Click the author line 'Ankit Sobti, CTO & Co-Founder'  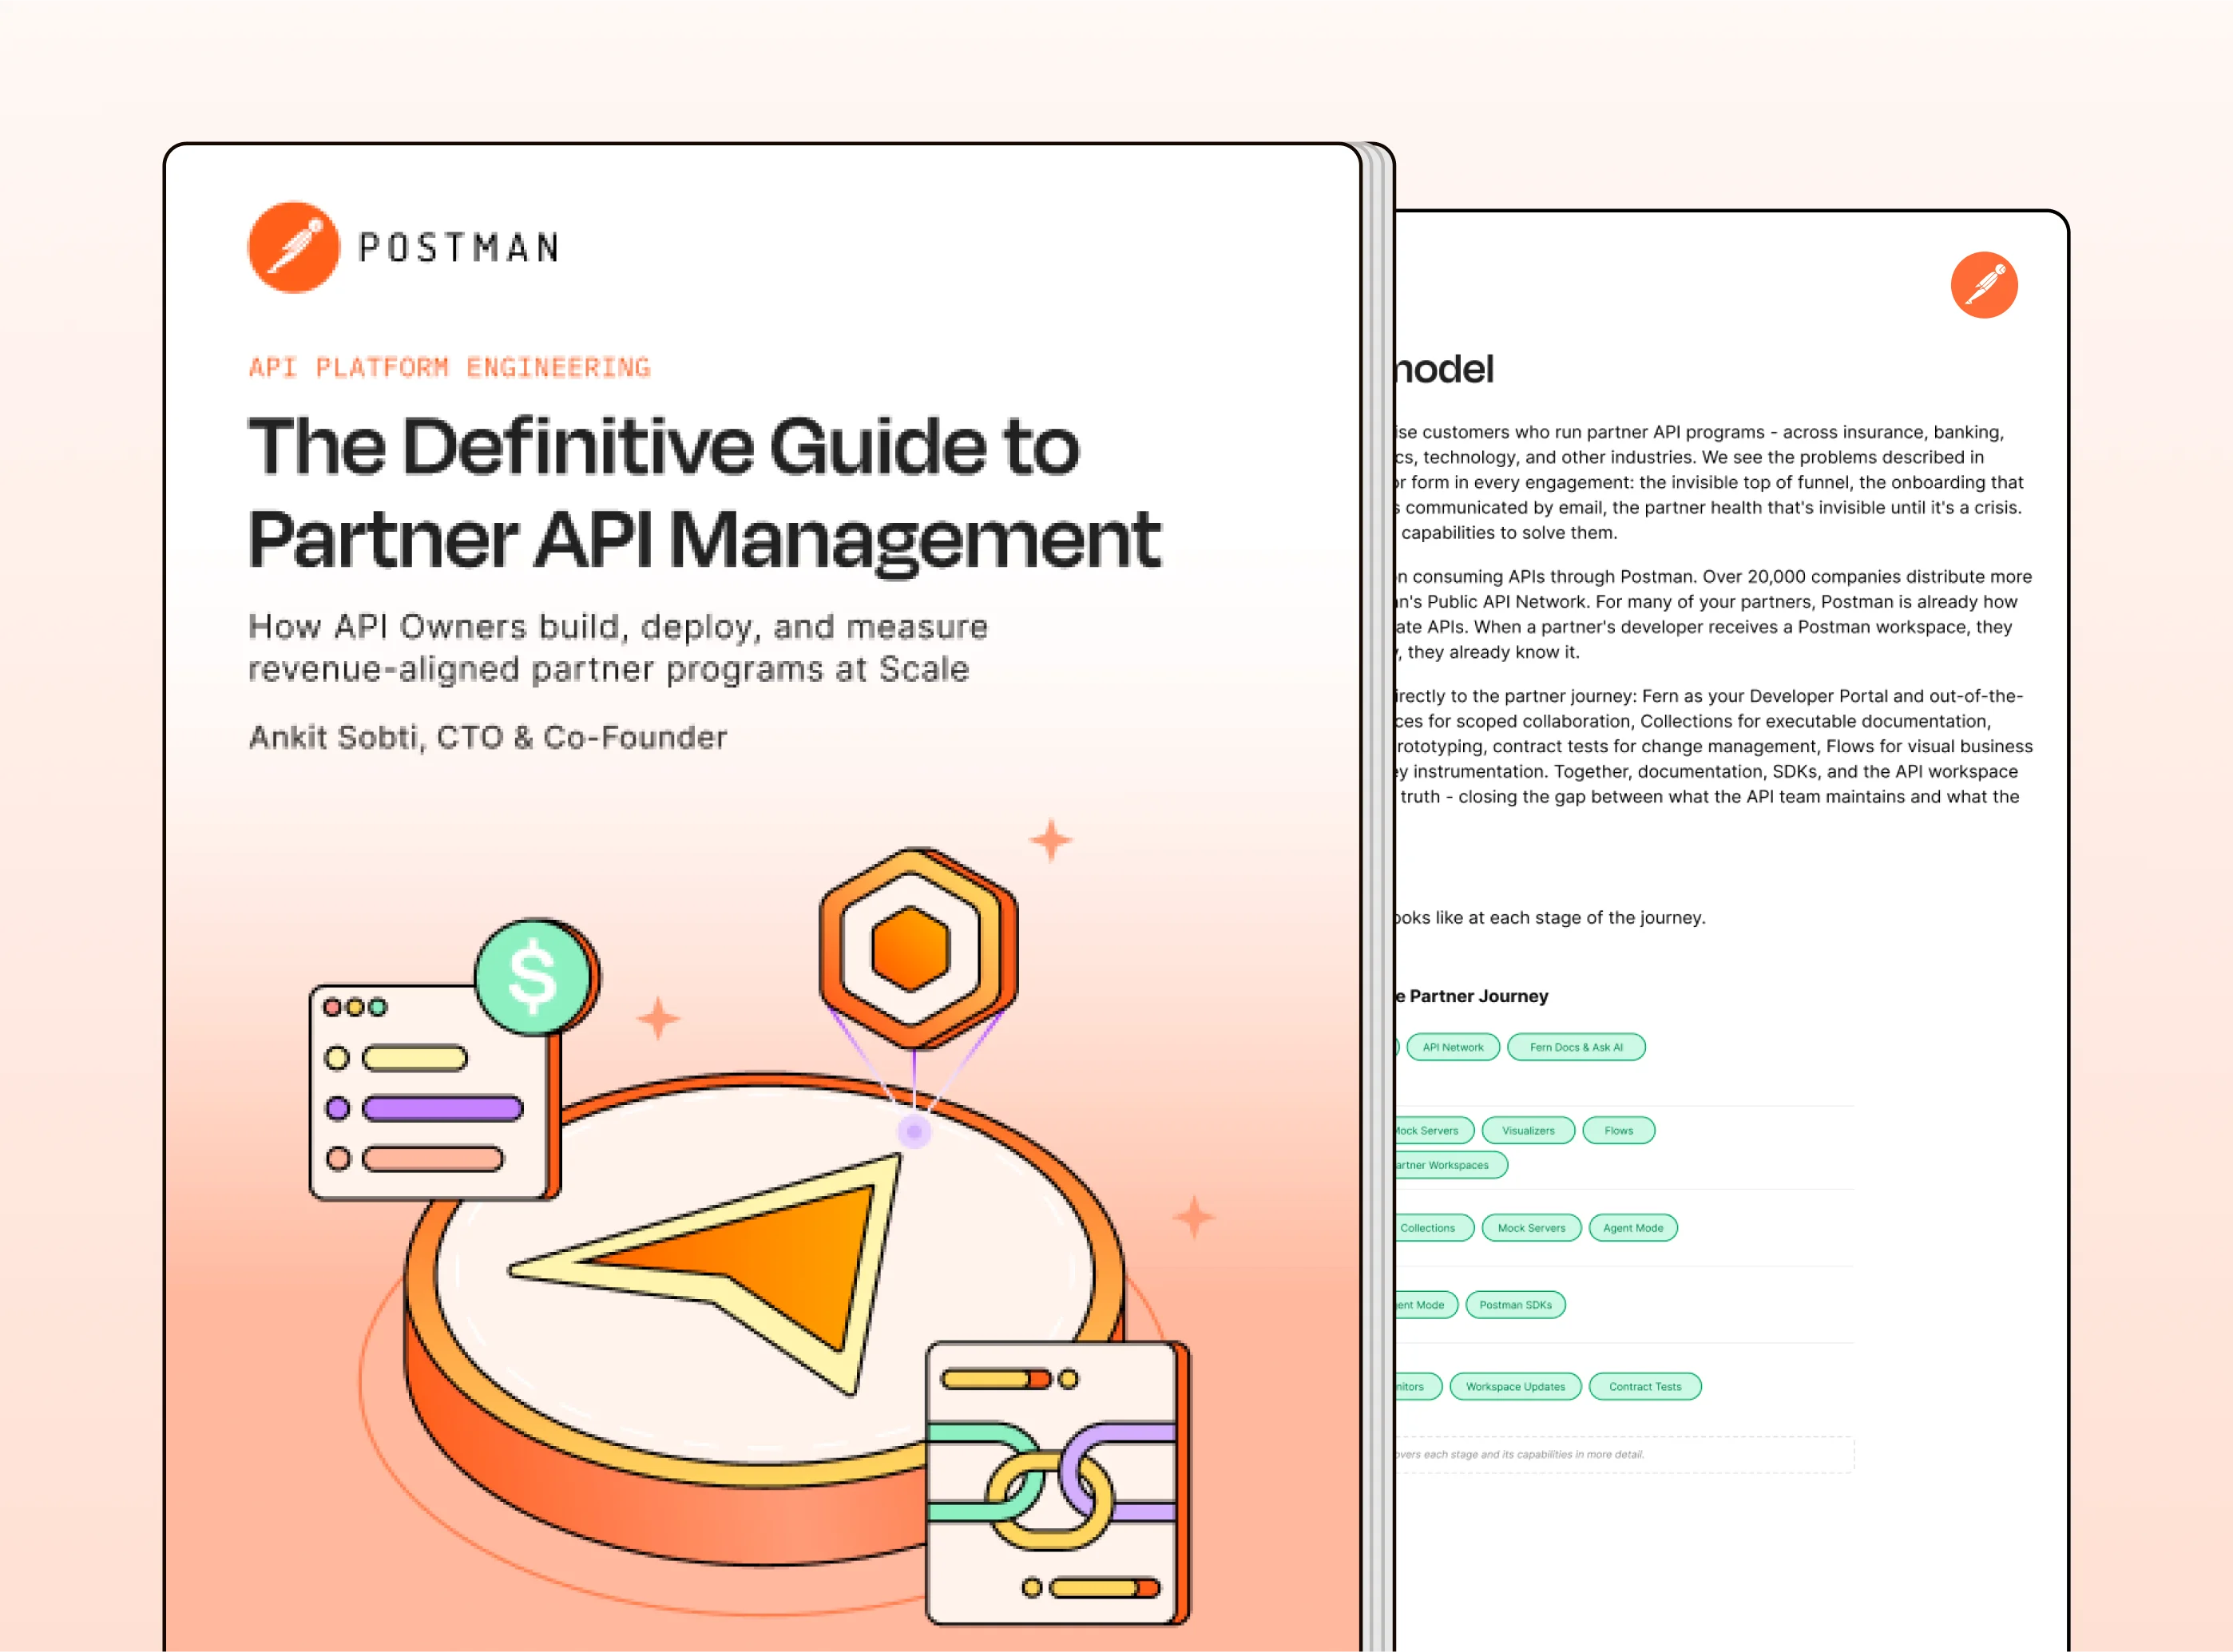(x=487, y=737)
